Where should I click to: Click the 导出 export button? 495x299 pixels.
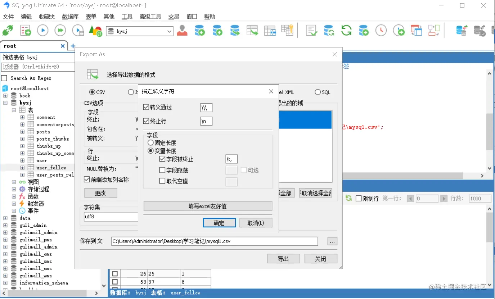click(x=283, y=259)
